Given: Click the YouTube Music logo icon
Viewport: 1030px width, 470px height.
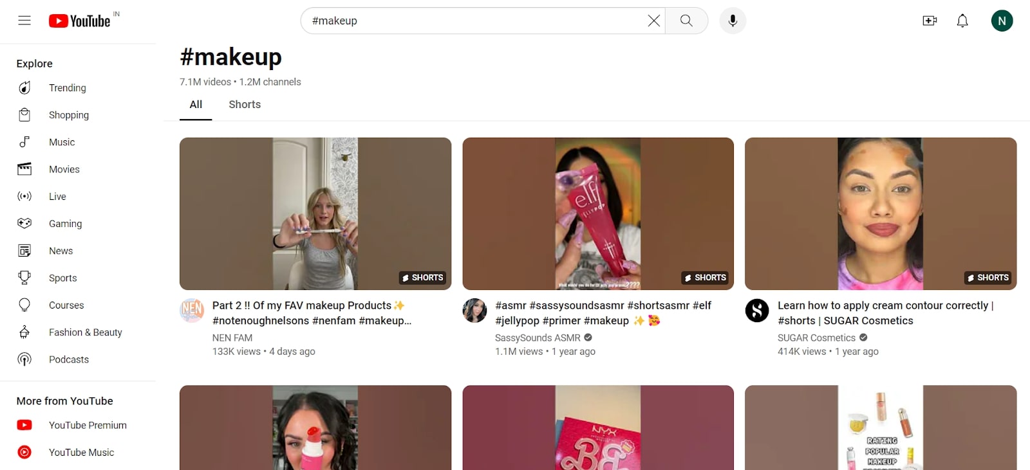Looking at the screenshot, I should coord(24,452).
